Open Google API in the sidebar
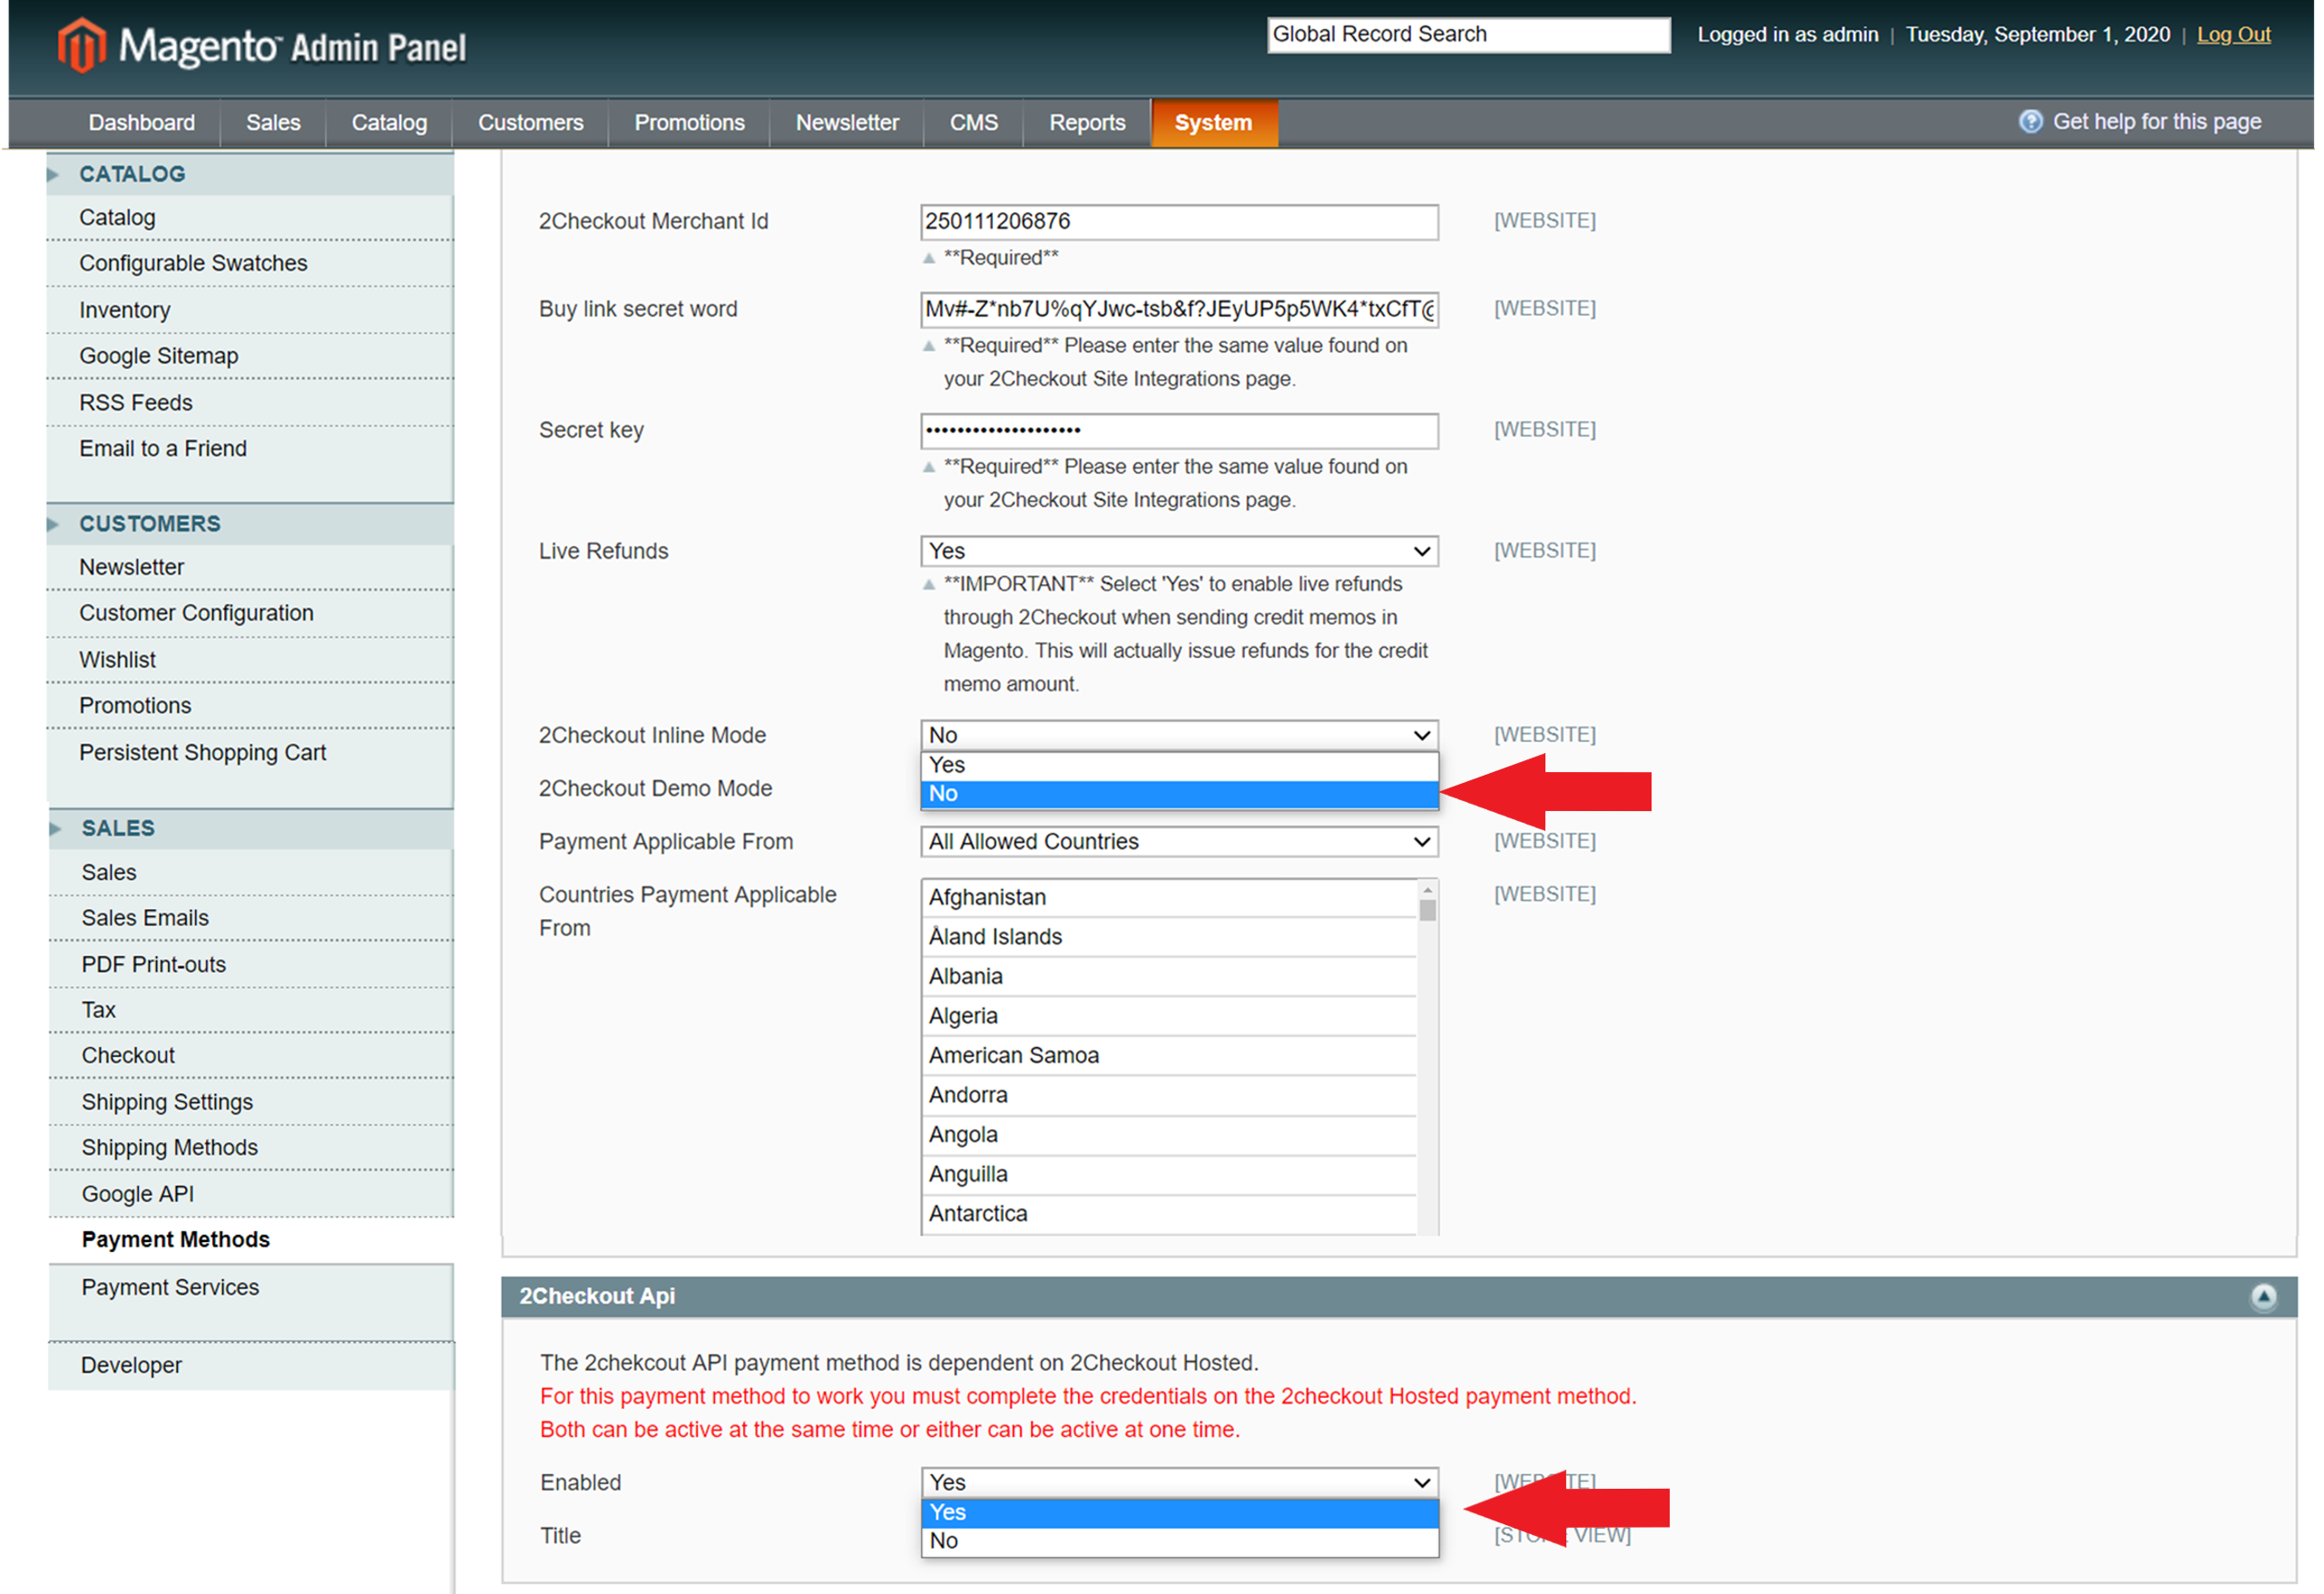The width and height of the screenshot is (2324, 1594). point(251,1195)
